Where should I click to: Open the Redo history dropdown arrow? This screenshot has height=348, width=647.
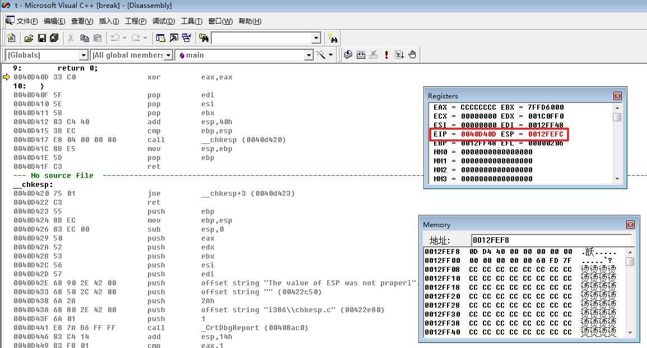pos(145,39)
